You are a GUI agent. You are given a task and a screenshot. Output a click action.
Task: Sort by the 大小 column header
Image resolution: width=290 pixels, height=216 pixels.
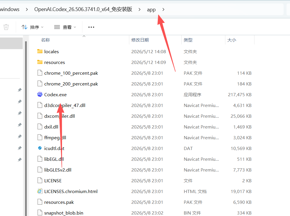[232, 40]
